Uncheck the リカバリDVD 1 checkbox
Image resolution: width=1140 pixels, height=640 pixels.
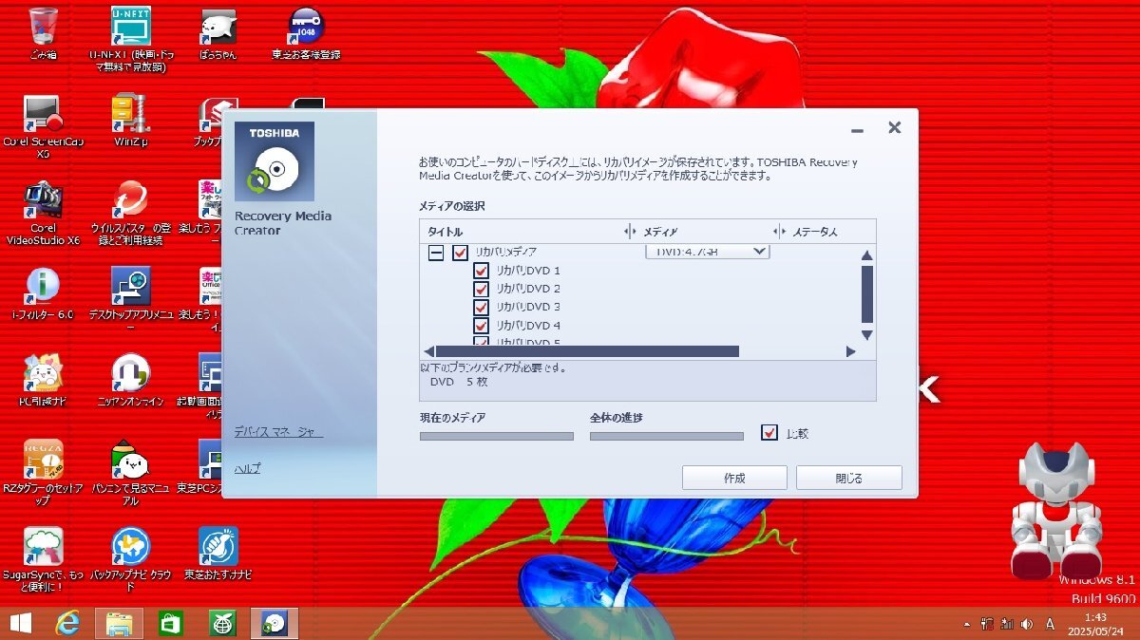coord(481,271)
